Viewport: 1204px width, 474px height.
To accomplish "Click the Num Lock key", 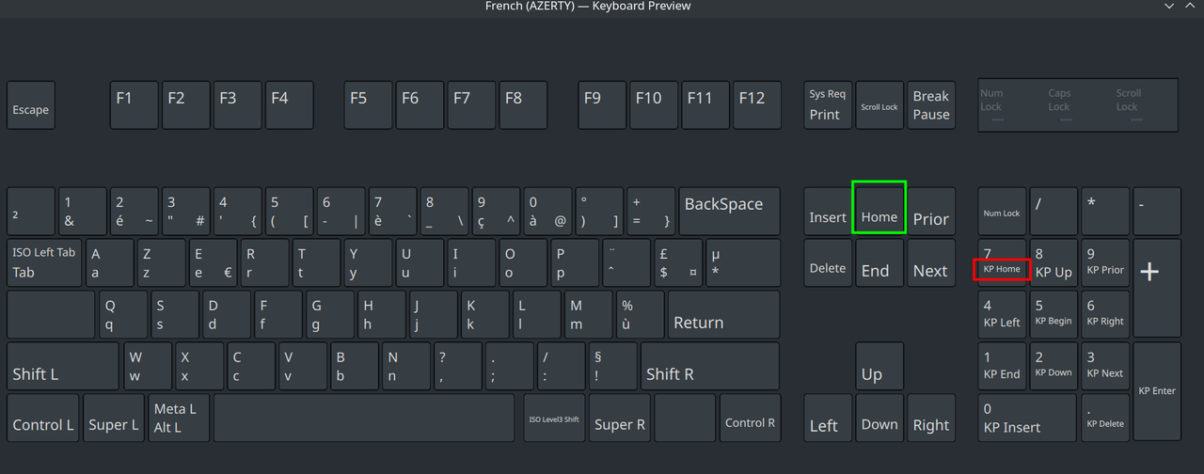I will tap(1002, 212).
